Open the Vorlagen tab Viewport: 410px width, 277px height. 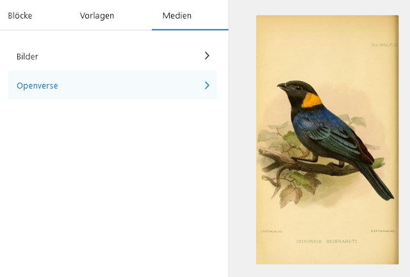(x=97, y=15)
